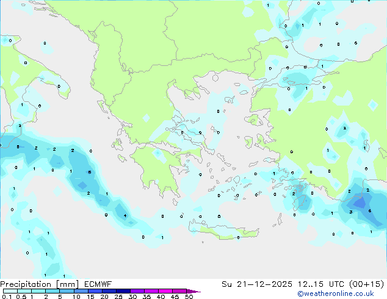Screen dimensions: 387x299
Task: Click the 20–25 mm legend color swatch
Action: pos(109,291)
